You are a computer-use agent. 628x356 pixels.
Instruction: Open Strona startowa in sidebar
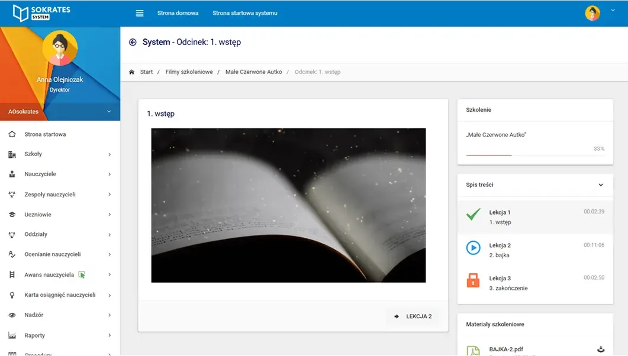[45, 134]
